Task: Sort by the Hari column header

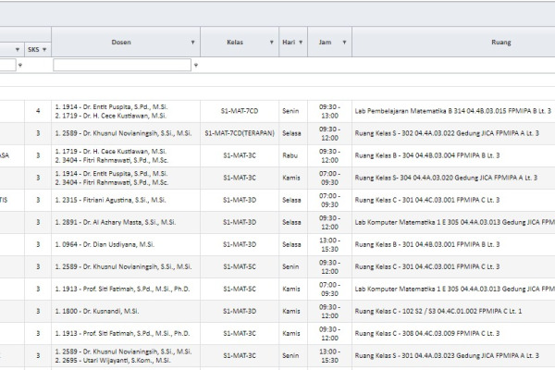Action: coord(289,43)
